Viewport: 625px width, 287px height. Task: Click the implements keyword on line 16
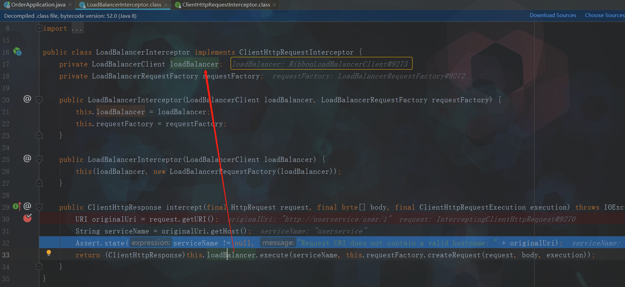pos(215,52)
